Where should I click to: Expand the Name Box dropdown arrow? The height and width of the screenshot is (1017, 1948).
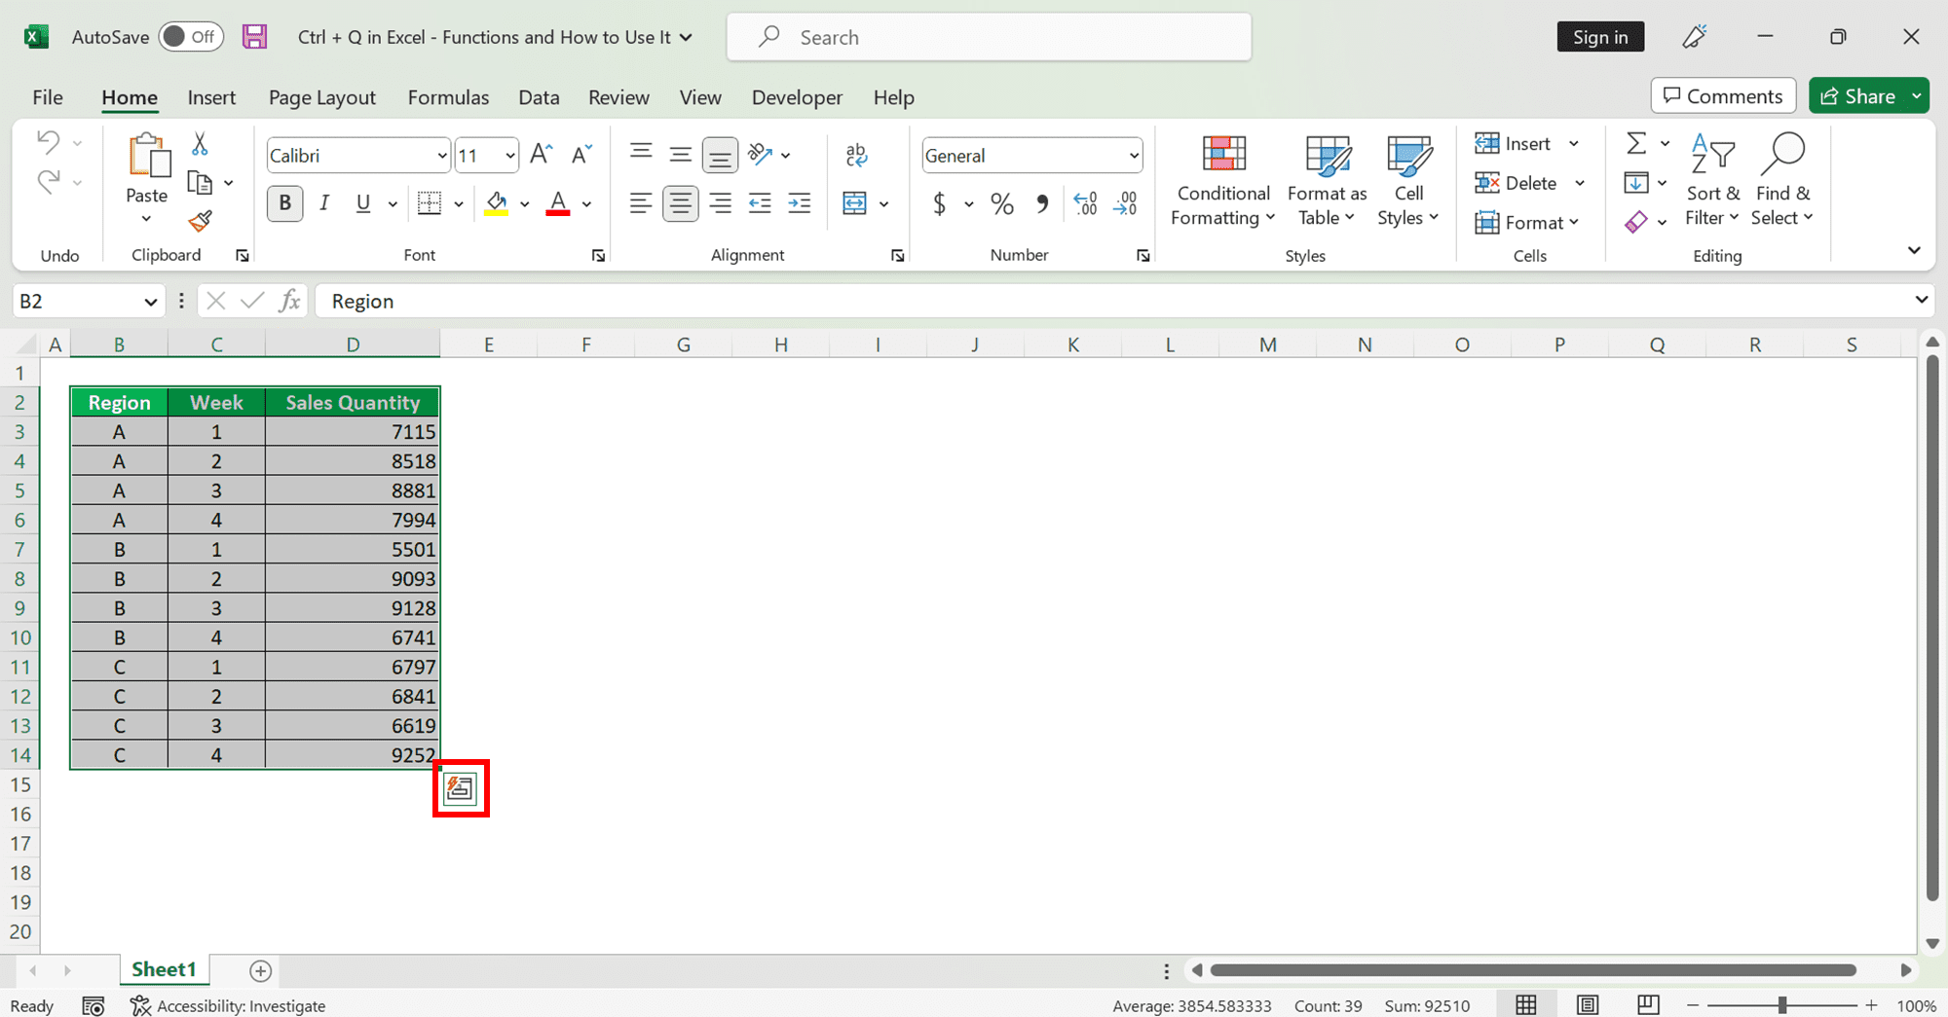click(150, 302)
